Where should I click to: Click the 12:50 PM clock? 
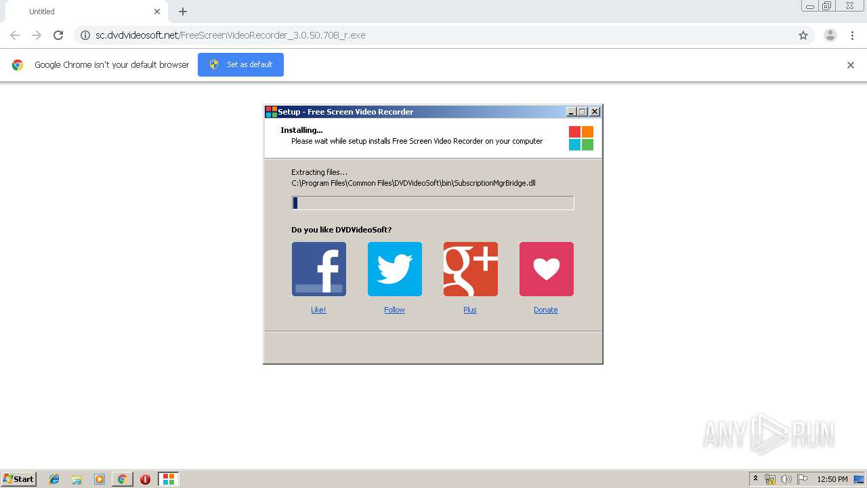[x=832, y=479]
